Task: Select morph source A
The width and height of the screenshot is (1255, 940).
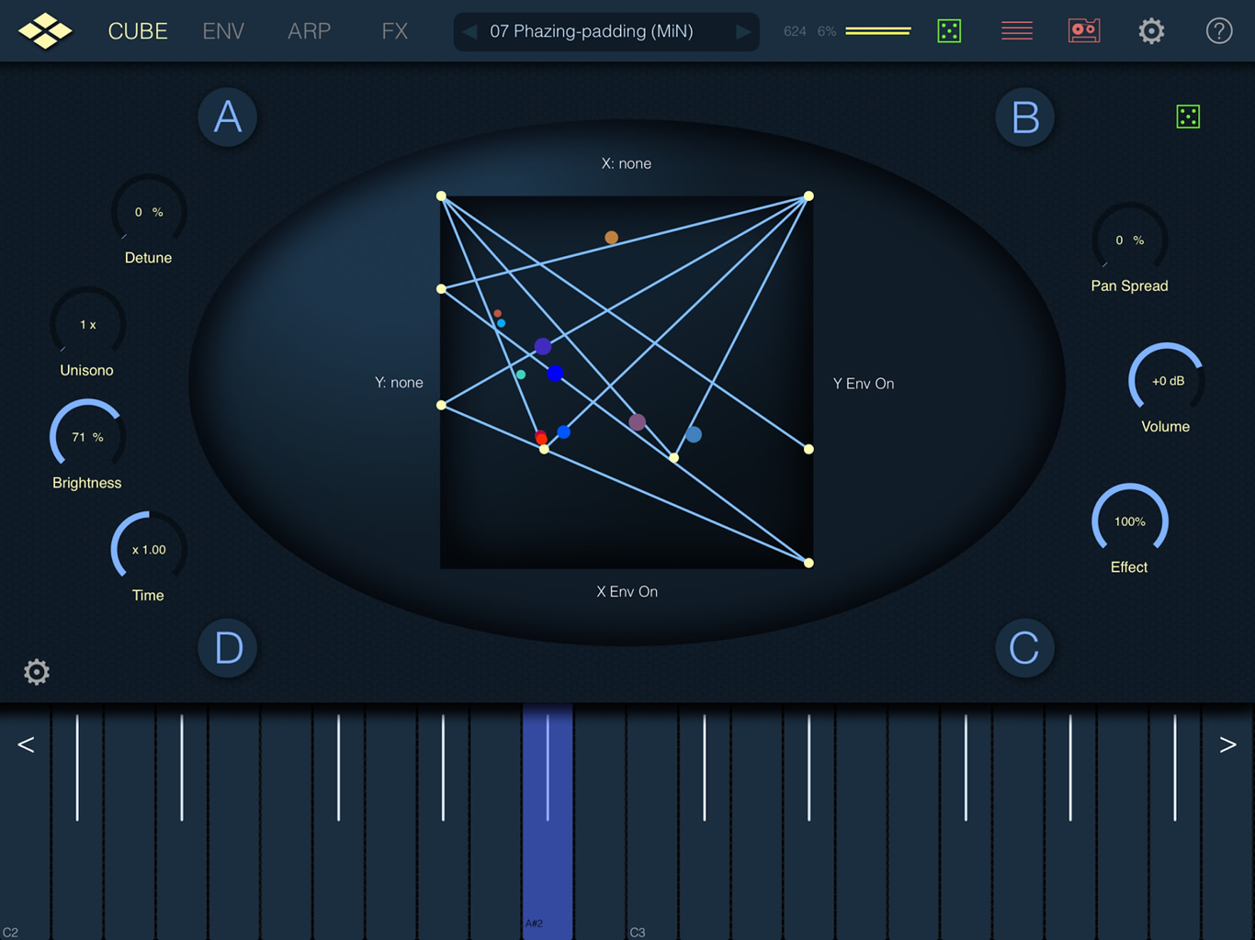Action: pyautogui.click(x=227, y=117)
